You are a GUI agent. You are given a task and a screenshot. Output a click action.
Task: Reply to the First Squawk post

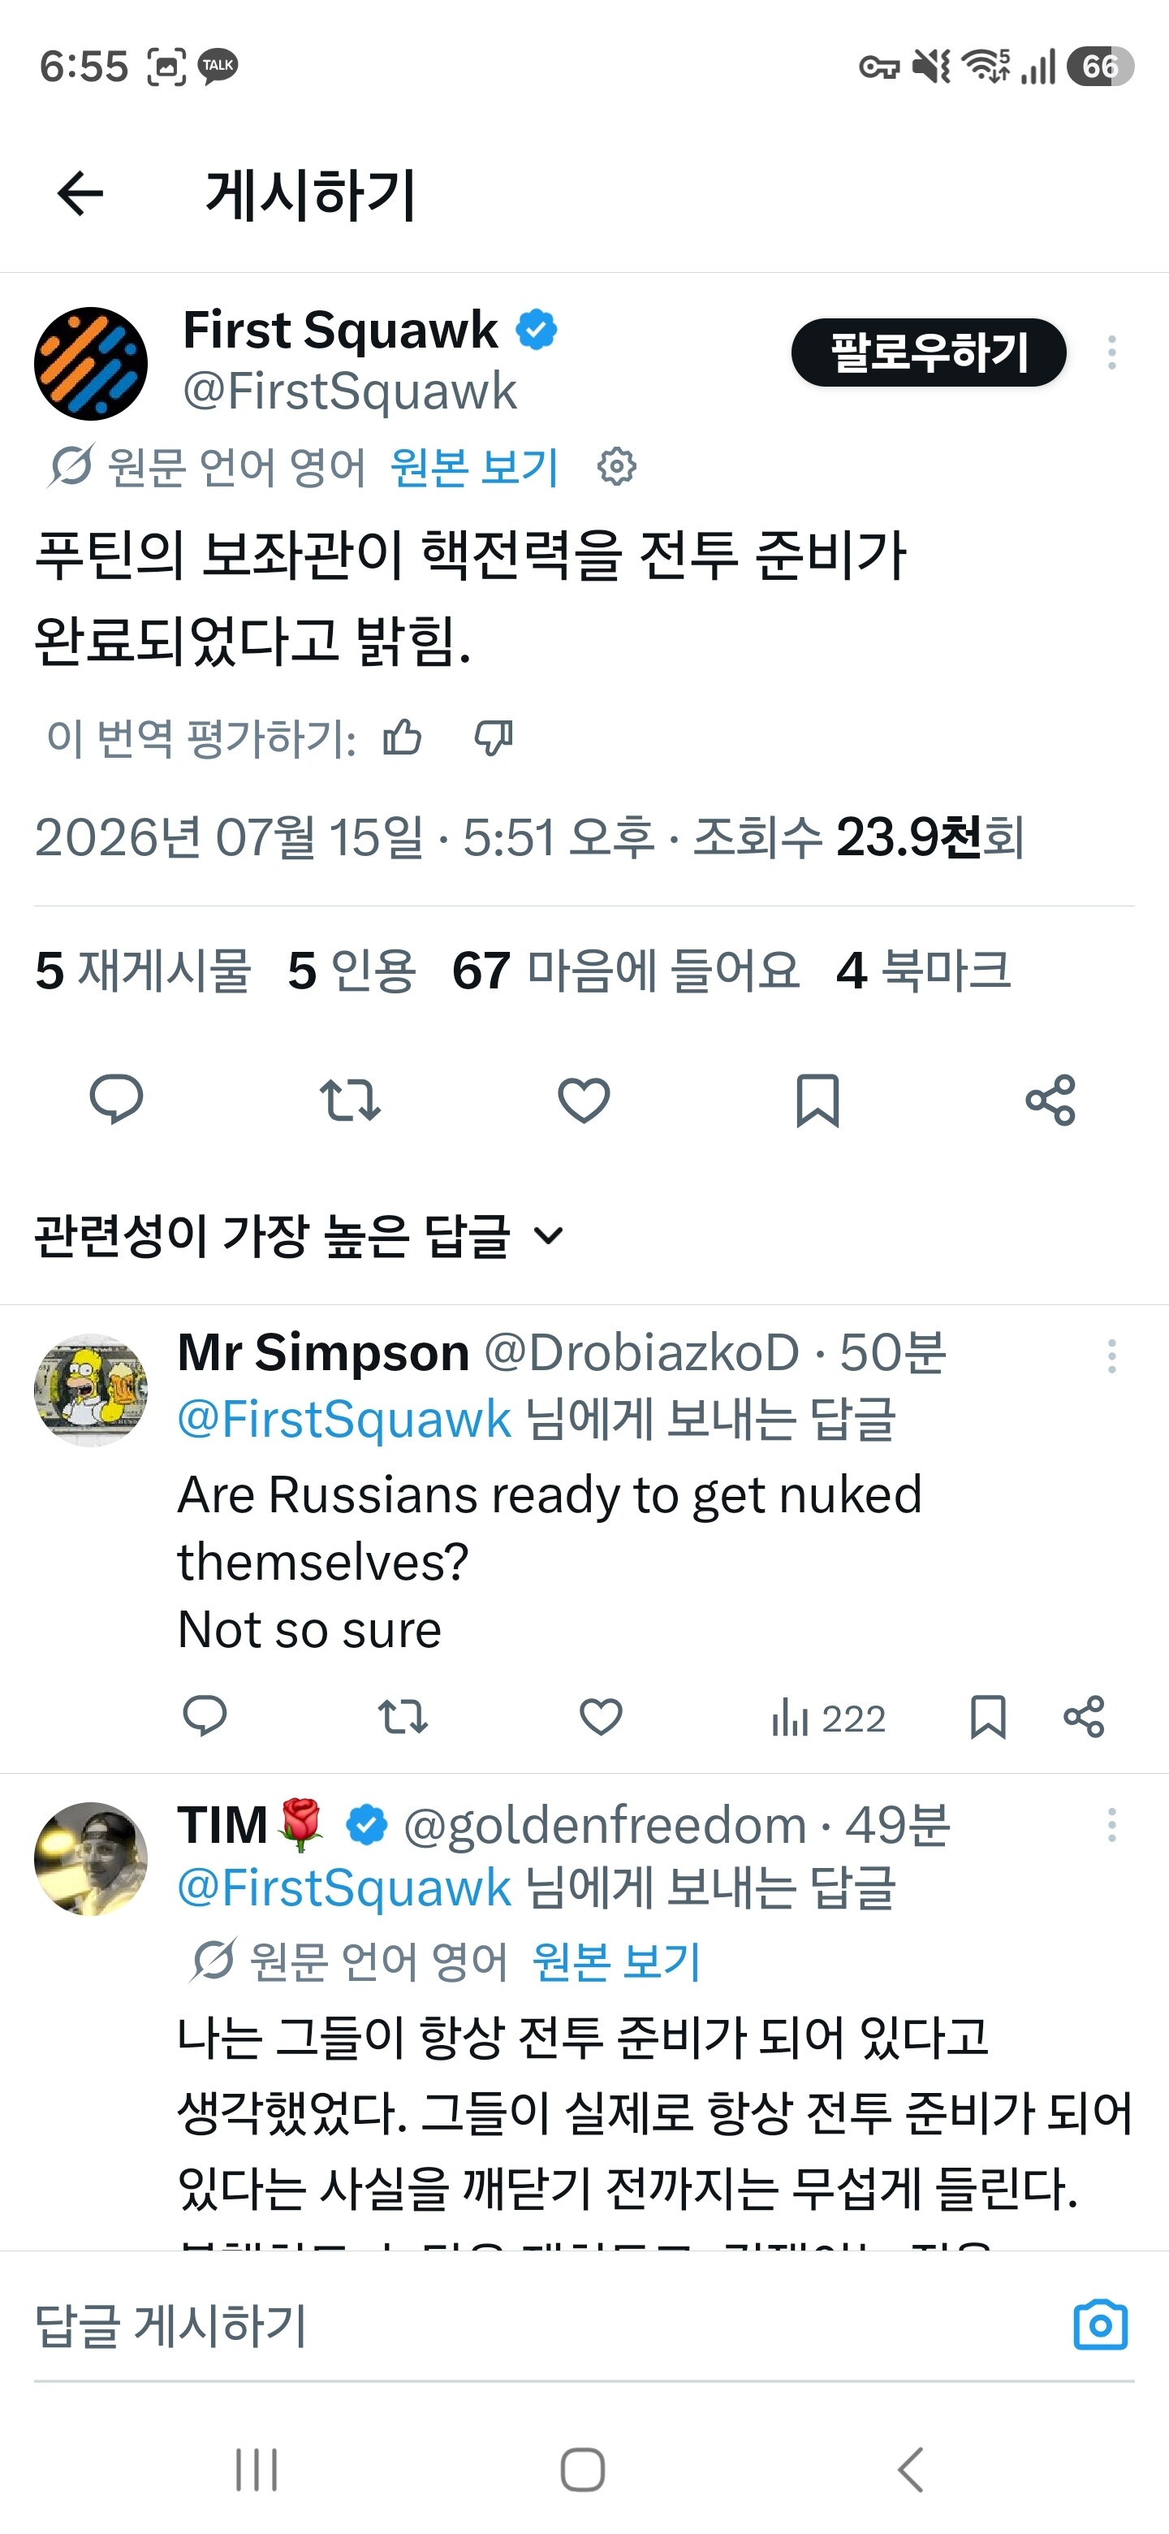116,1100
